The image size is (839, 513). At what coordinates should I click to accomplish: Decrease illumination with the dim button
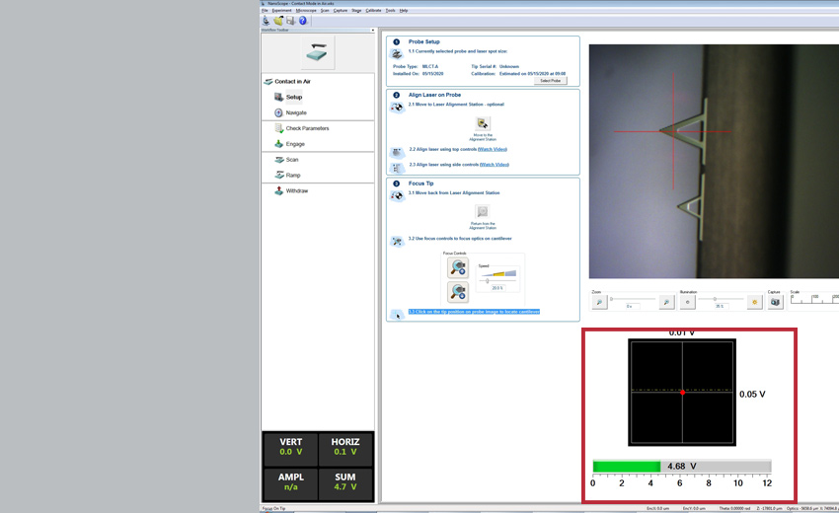pyautogui.click(x=688, y=303)
